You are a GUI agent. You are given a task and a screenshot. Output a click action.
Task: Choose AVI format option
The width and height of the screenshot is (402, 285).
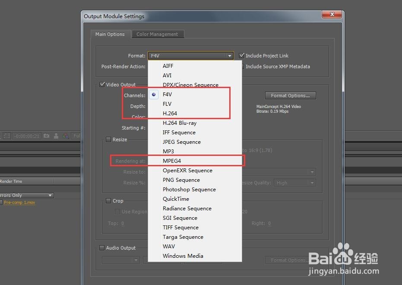pyautogui.click(x=195, y=75)
